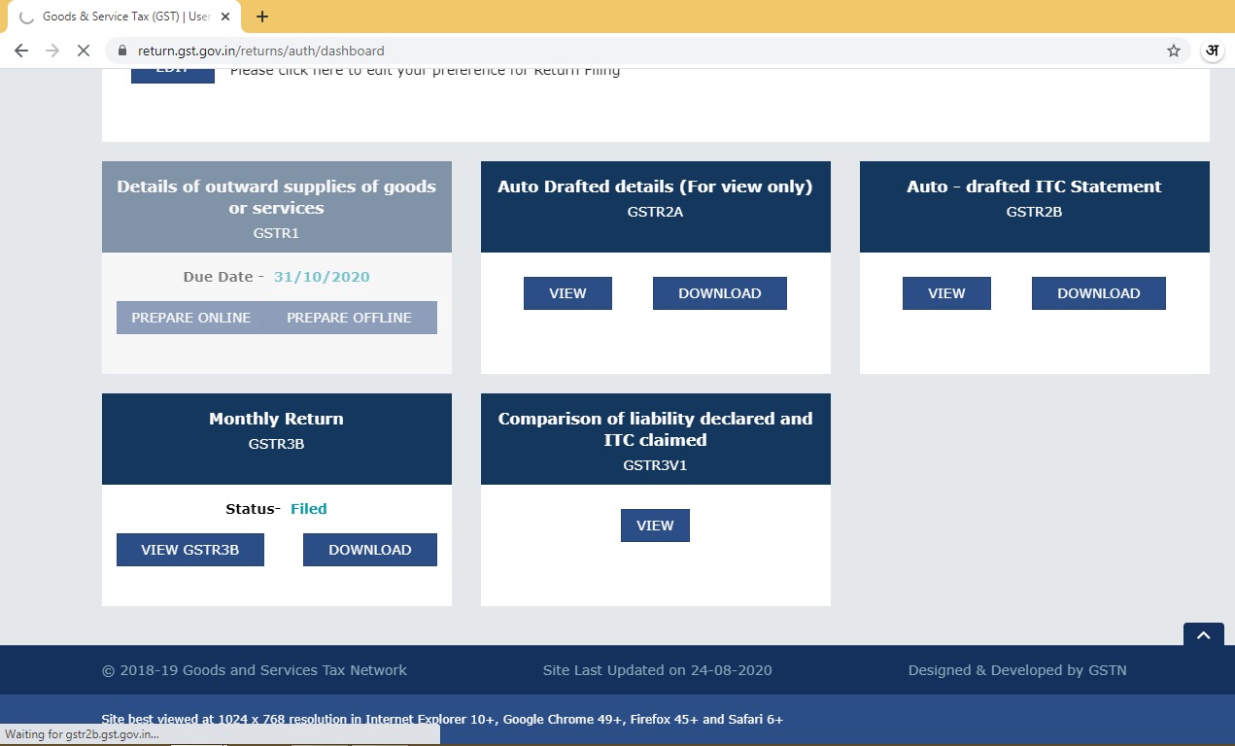This screenshot has width=1235, height=746.
Task: Download the GSTR2A details
Action: click(x=719, y=293)
